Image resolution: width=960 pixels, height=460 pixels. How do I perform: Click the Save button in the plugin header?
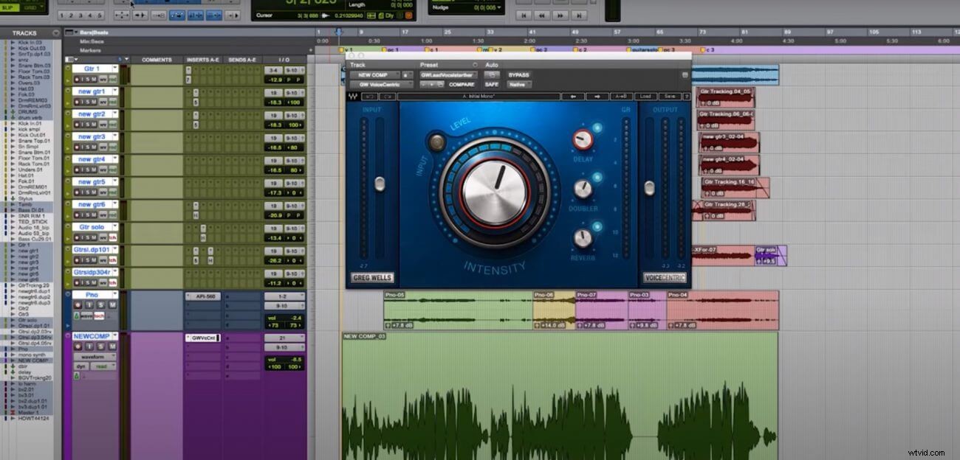click(x=669, y=97)
